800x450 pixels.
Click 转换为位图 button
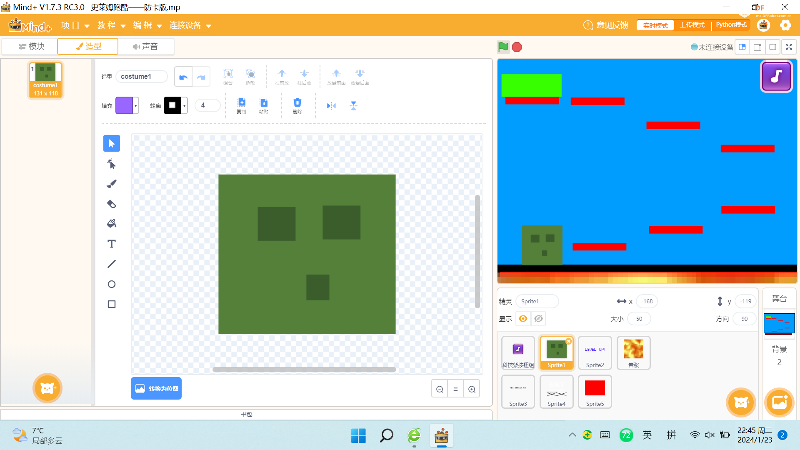(x=156, y=389)
